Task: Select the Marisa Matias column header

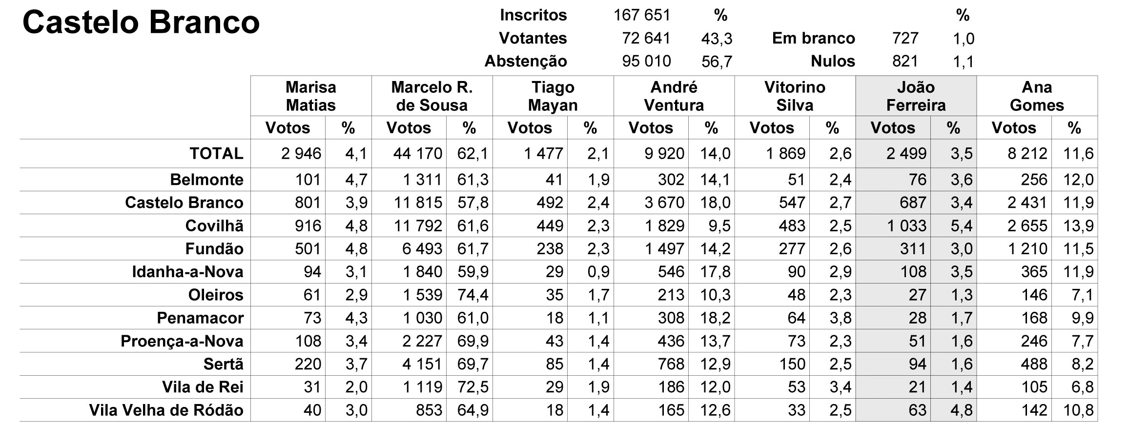Action: click(x=311, y=96)
